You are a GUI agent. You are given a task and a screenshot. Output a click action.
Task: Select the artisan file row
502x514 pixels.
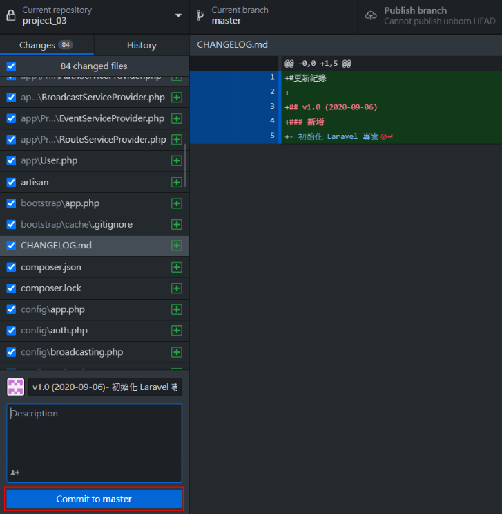95,182
